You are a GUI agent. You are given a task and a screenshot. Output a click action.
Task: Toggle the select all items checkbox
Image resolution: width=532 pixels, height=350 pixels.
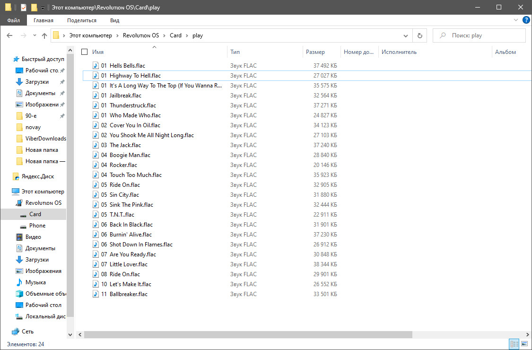pyautogui.click(x=85, y=52)
